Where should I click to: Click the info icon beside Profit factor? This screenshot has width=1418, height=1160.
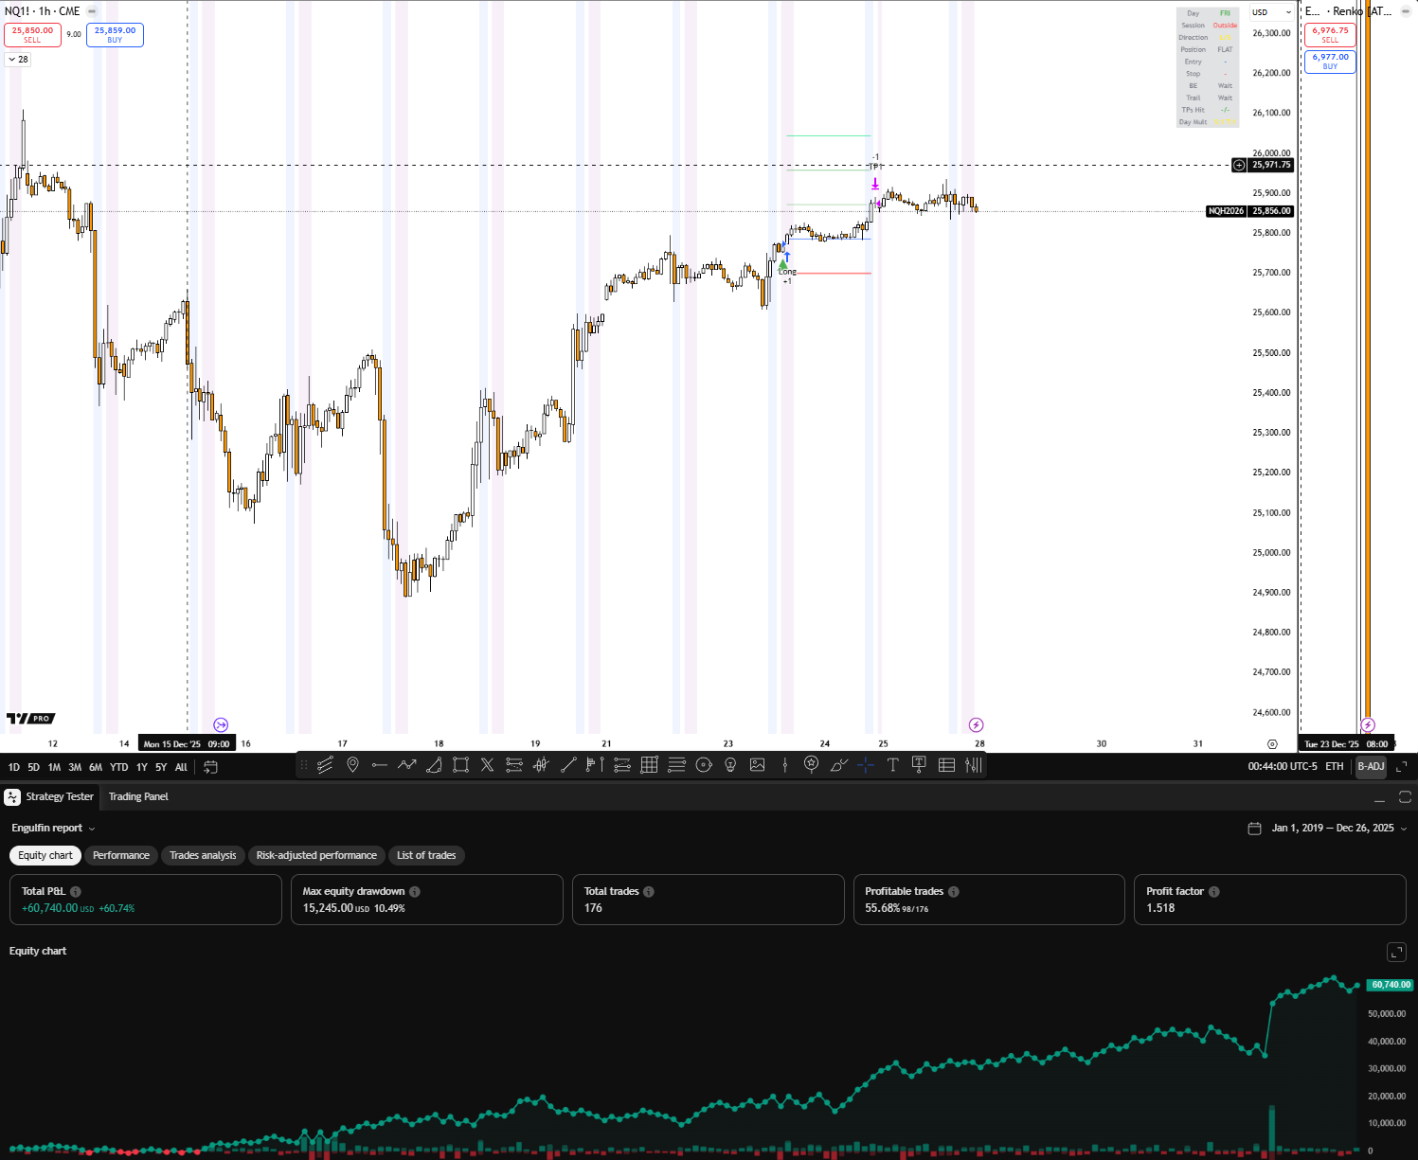click(x=1213, y=892)
